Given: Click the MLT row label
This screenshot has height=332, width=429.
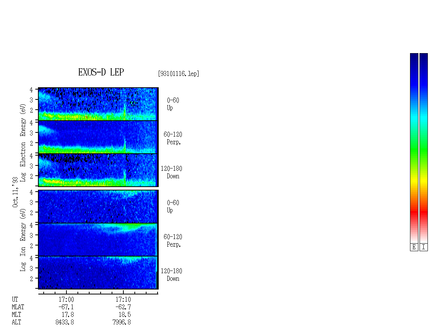Looking at the screenshot, I should pos(16,315).
